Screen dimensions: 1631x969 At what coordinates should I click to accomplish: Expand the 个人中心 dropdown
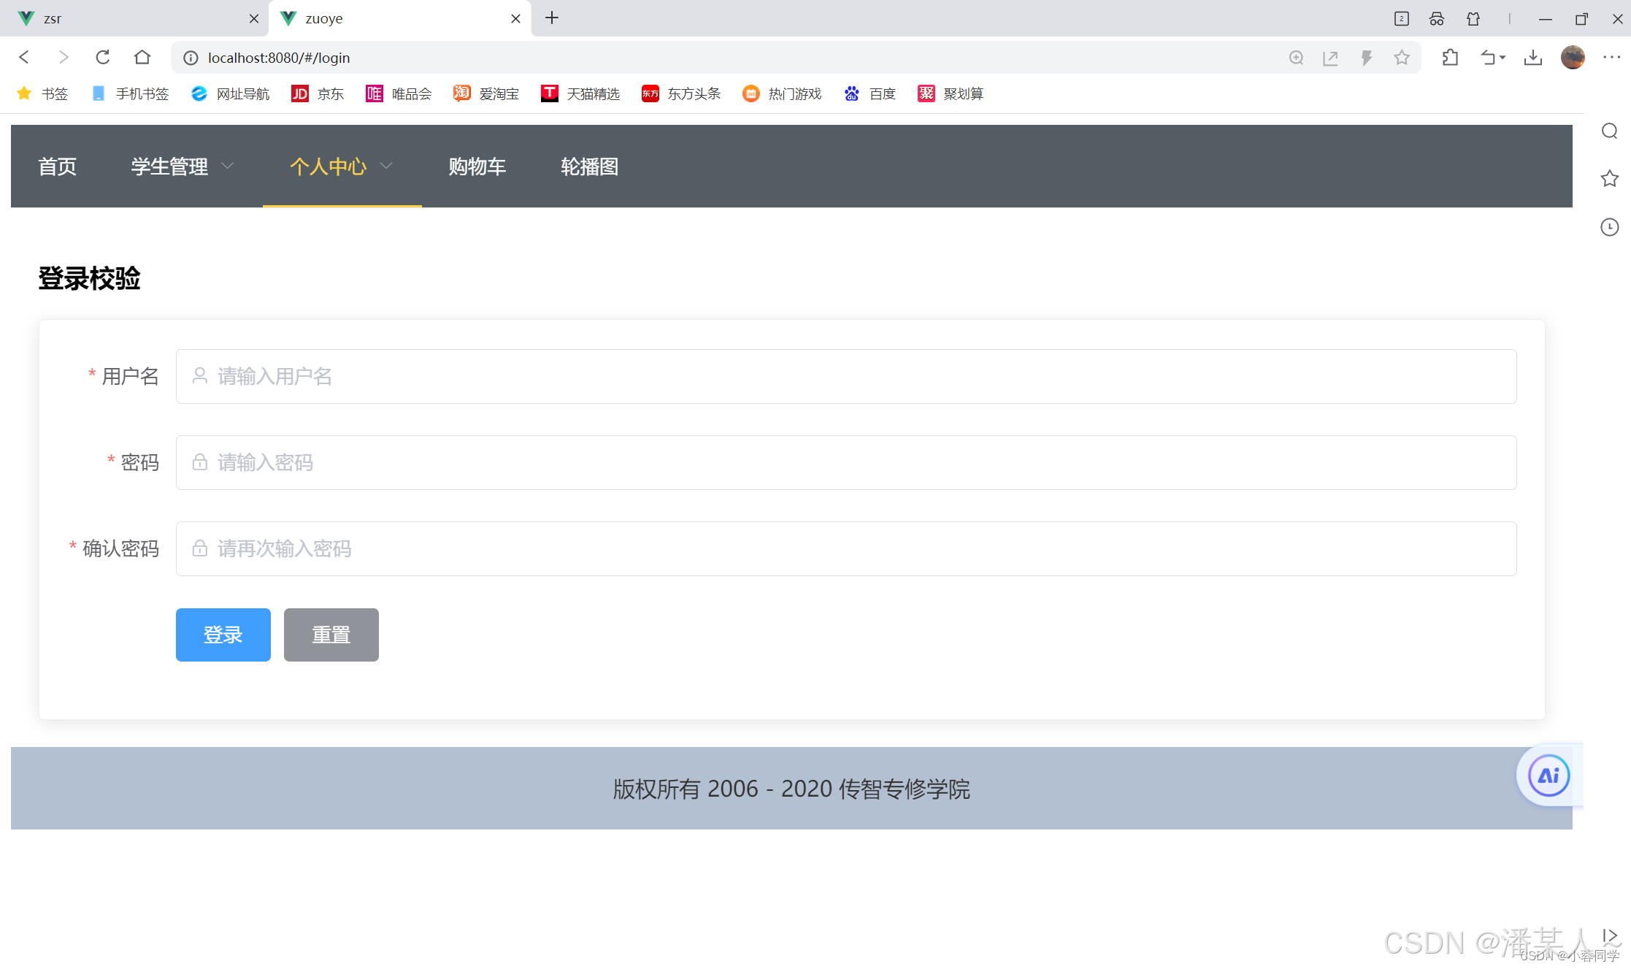point(340,166)
